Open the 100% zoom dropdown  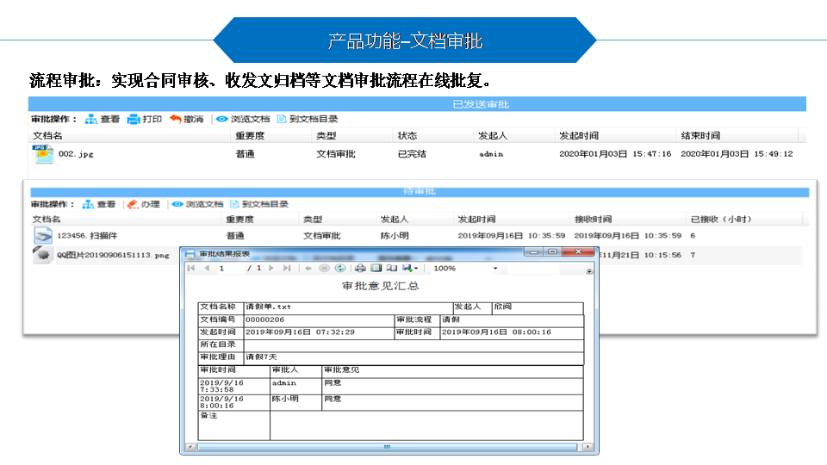(x=495, y=269)
